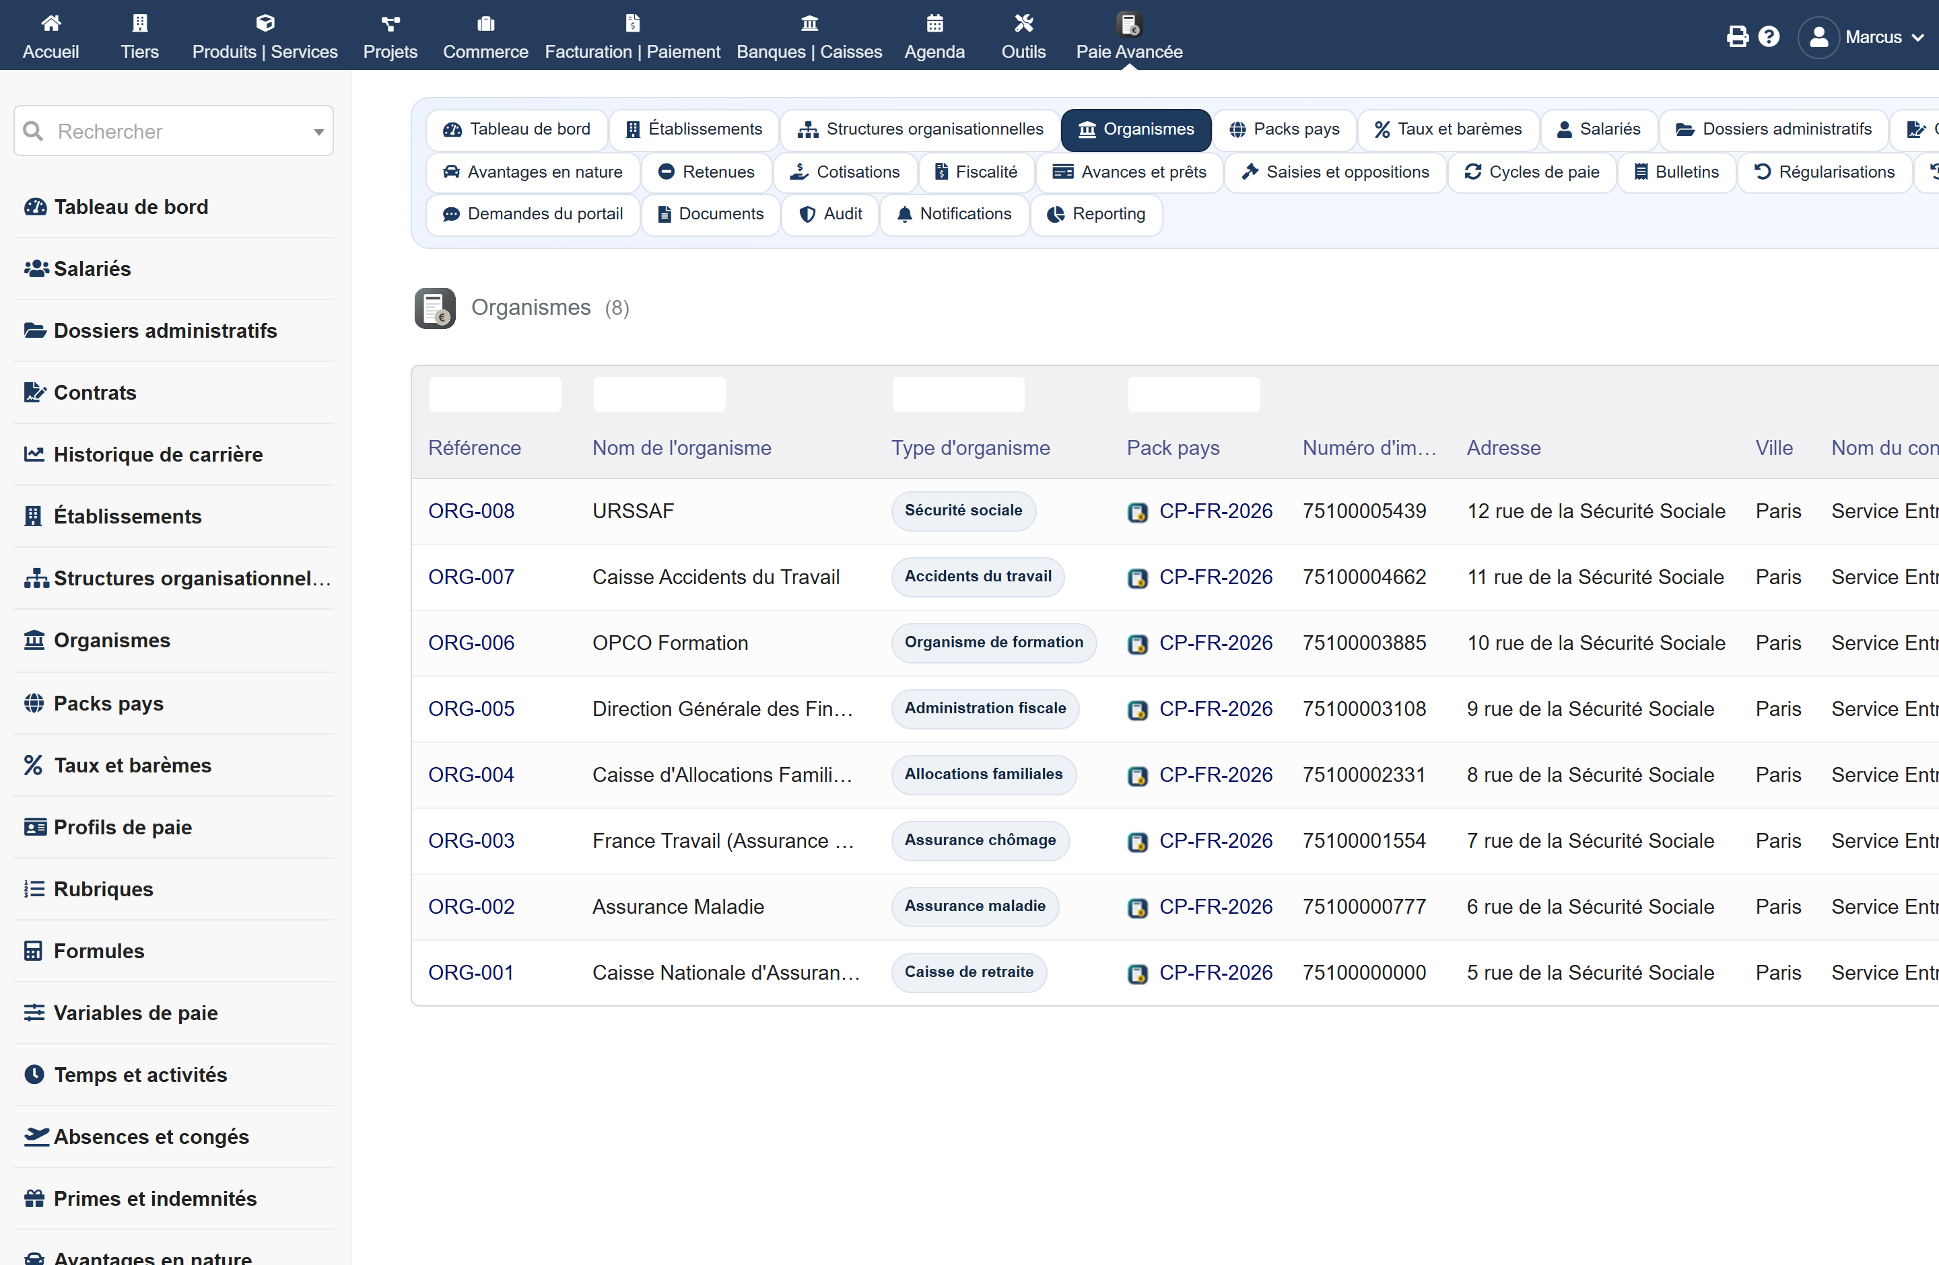Expand the Rechercher dropdown arrow
Image resolution: width=1939 pixels, height=1265 pixels.
(x=318, y=132)
